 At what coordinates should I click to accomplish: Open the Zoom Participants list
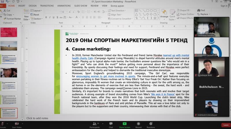pyautogui.click(x=95, y=125)
